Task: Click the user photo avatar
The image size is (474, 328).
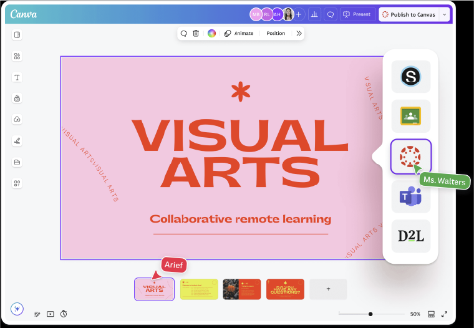Action: pyautogui.click(x=288, y=14)
